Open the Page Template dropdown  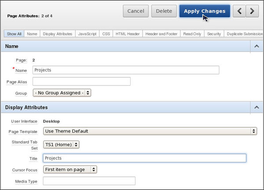[x=150, y=131]
